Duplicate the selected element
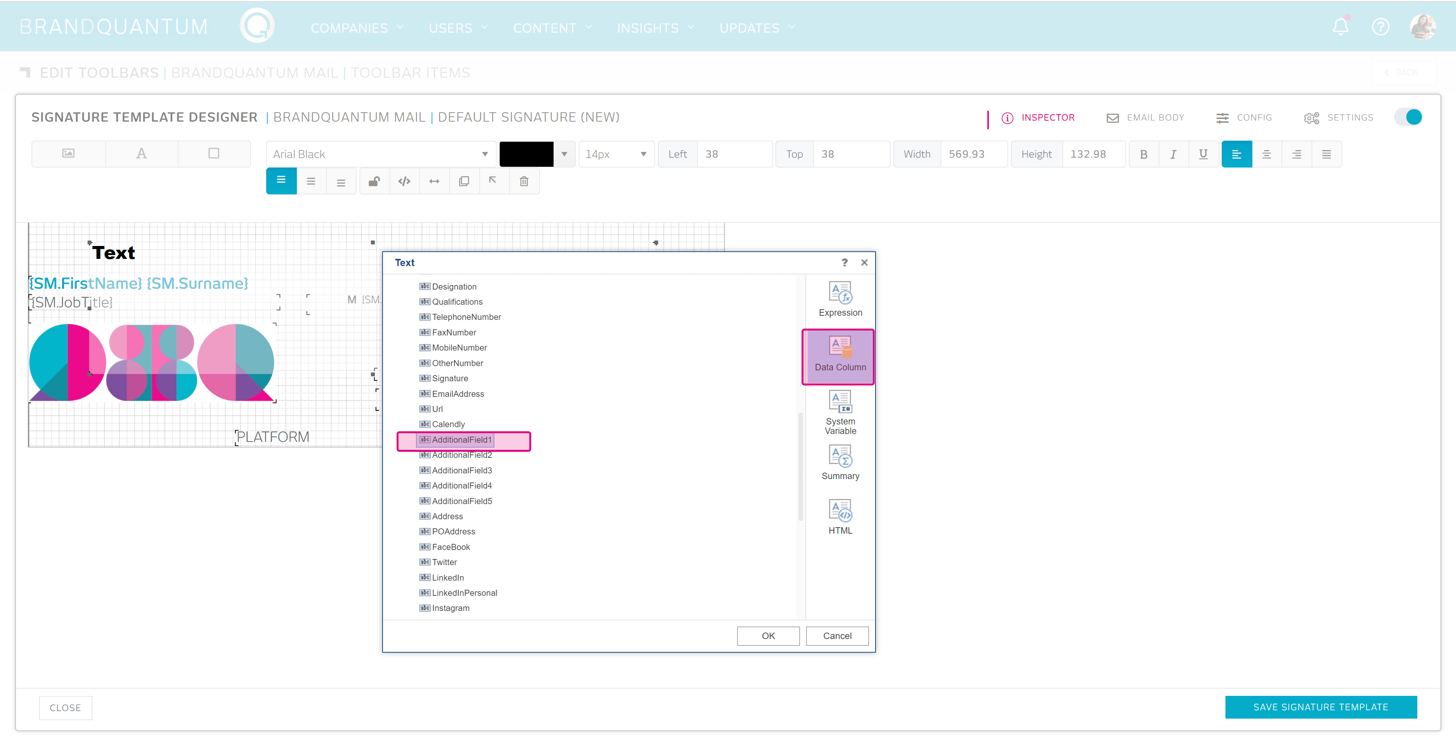Viewport: 1456px width, 744px height. click(x=464, y=181)
